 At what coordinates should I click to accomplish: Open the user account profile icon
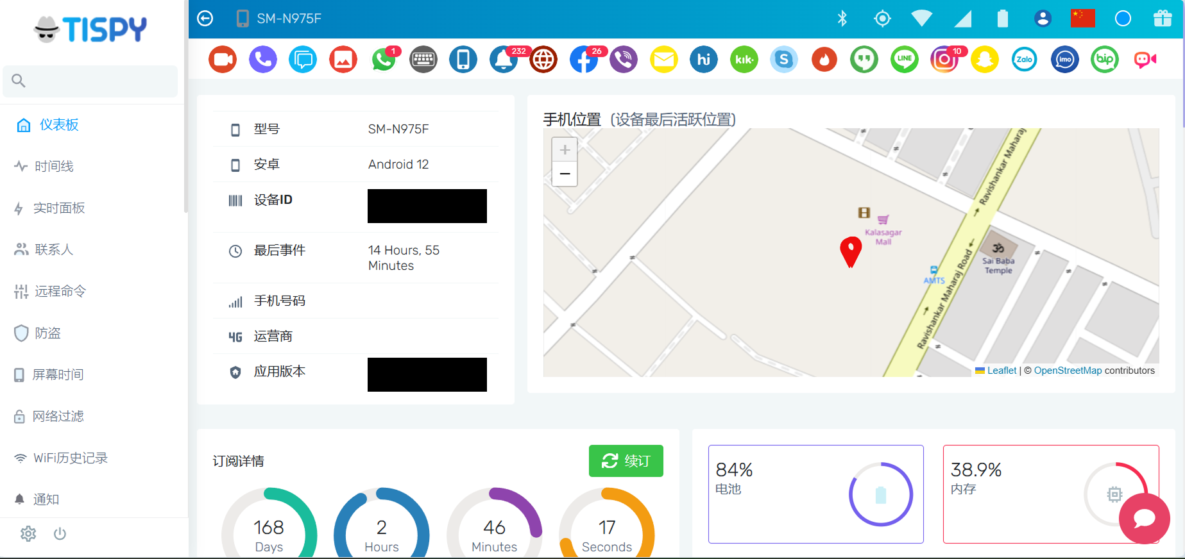[1043, 19]
